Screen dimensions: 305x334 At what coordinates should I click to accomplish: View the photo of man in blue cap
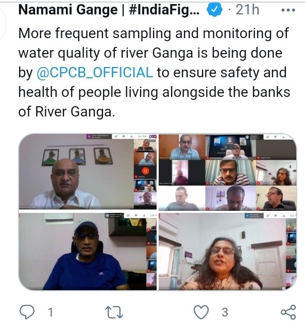point(88,252)
